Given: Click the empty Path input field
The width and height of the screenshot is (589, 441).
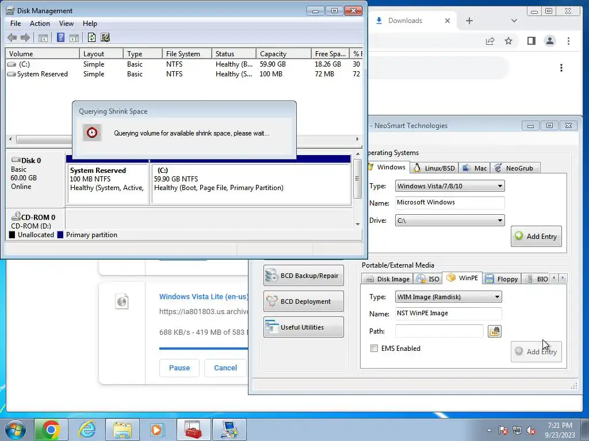Looking at the screenshot, I should pos(439,331).
